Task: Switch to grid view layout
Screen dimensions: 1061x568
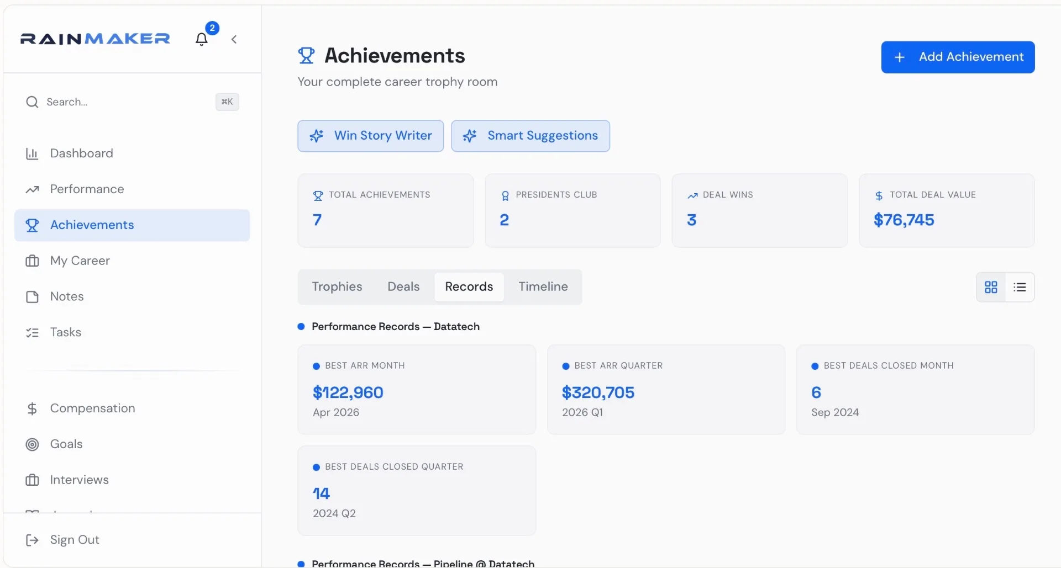Action: [x=991, y=288]
